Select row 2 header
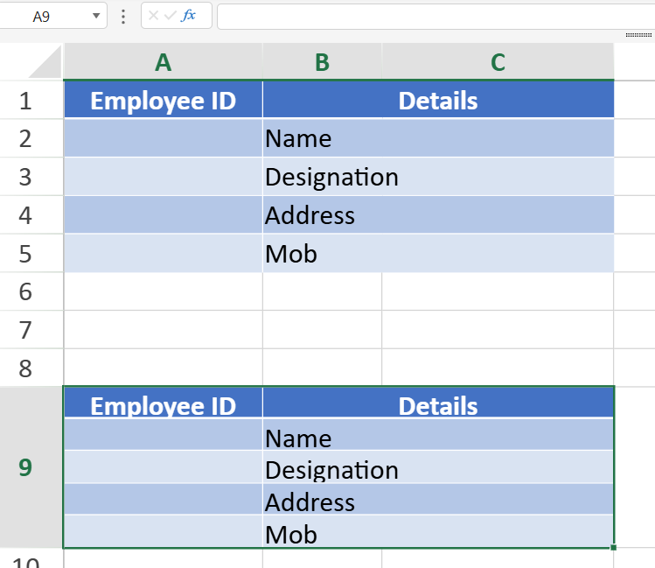The image size is (655, 568). (31, 138)
